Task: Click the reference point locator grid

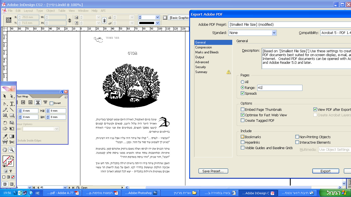Action: click(9, 20)
